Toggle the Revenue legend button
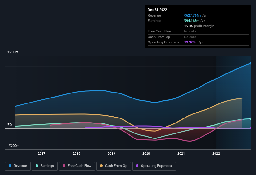Image resolution: width=256 pixels, height=175 pixels. point(18,166)
